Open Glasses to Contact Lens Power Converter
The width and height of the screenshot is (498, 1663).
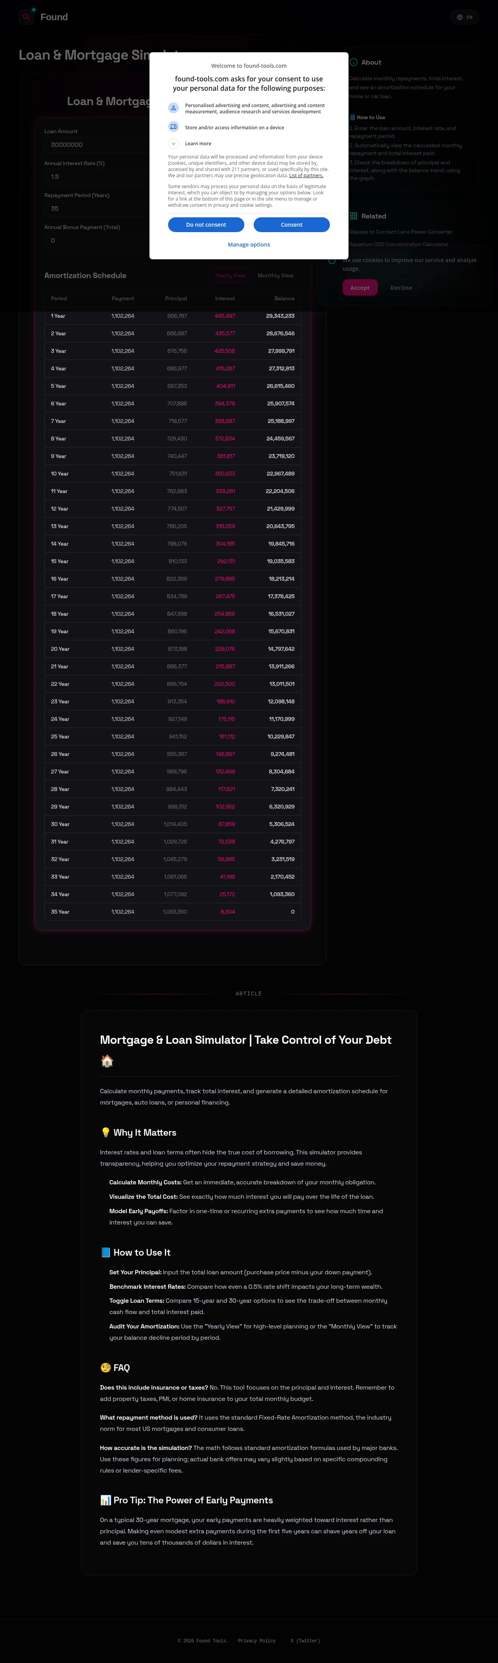click(x=401, y=232)
